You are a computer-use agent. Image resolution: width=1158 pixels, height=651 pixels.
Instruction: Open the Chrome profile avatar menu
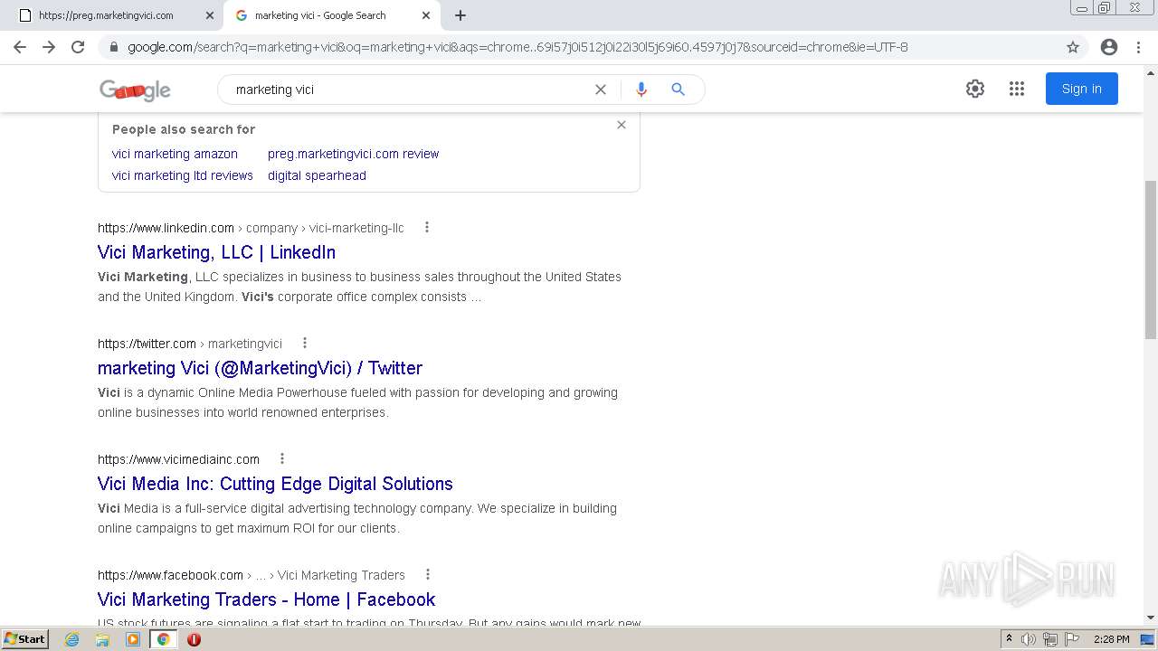tap(1109, 47)
